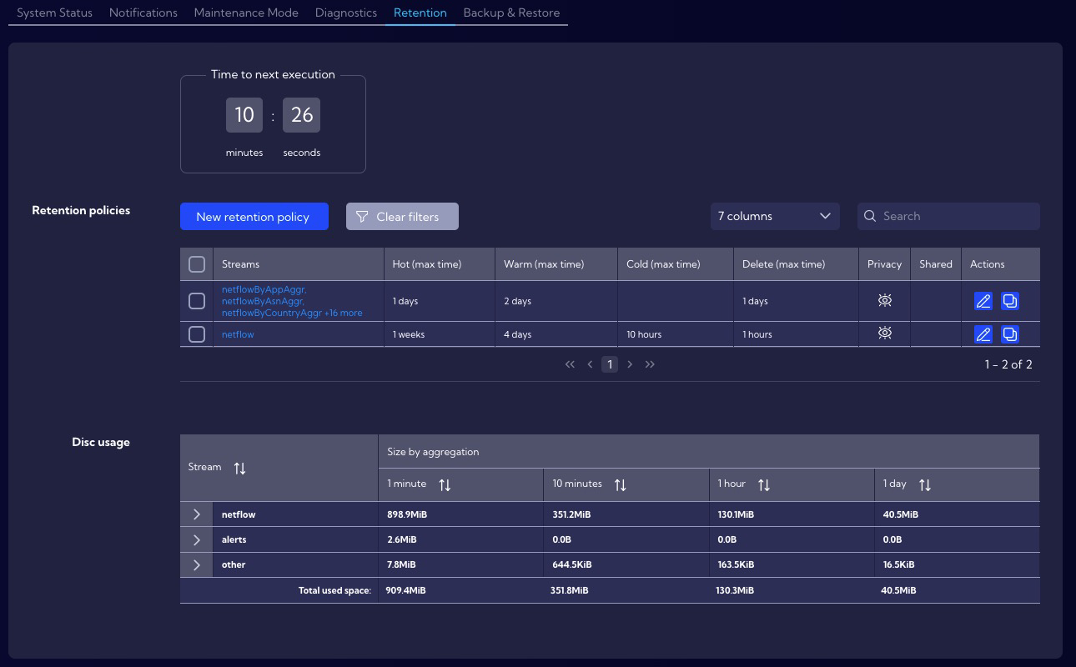The width and height of the screenshot is (1076, 667).
Task: Click the search magnifier icon
Action: click(870, 216)
